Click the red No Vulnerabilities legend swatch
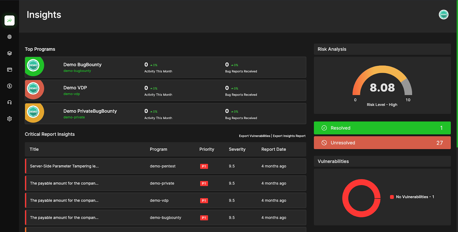The image size is (458, 232). click(x=392, y=197)
